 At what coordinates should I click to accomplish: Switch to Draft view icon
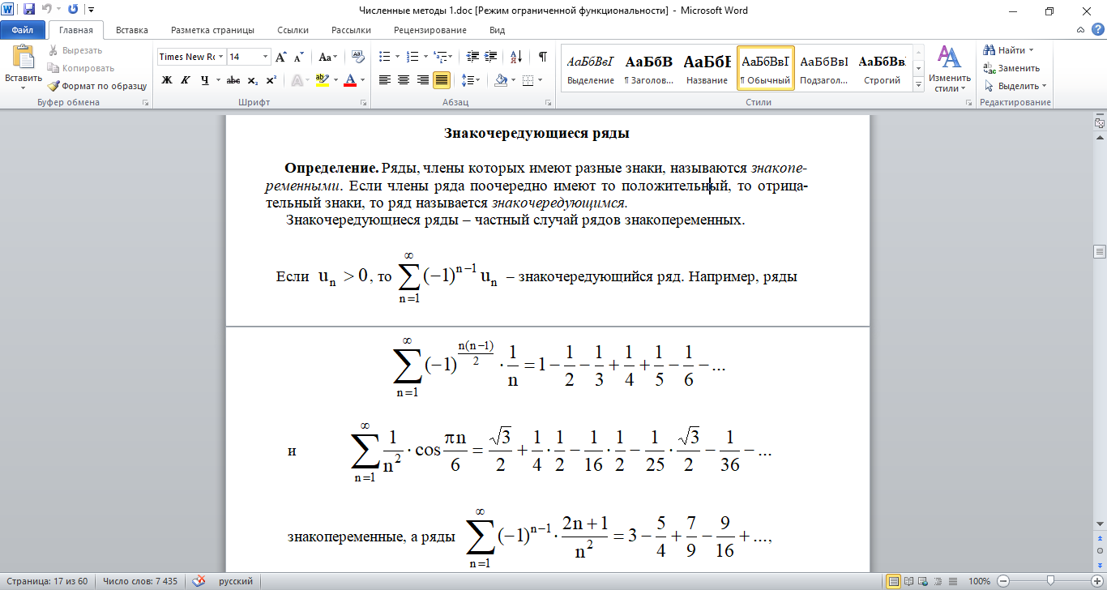pyautogui.click(x=954, y=581)
